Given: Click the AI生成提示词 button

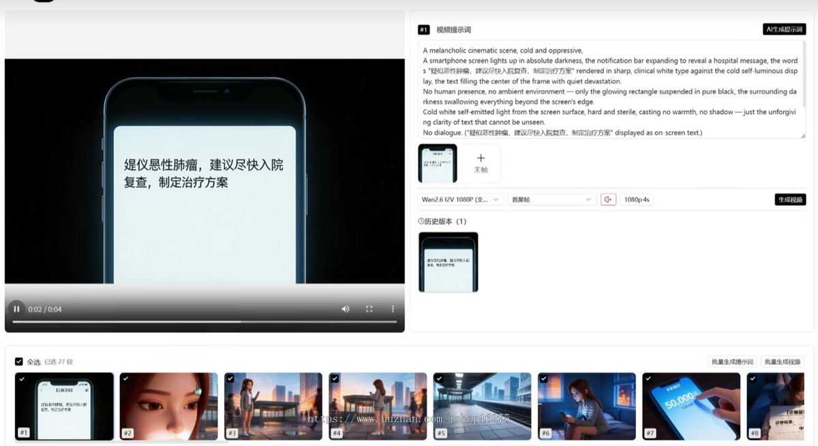Looking at the screenshot, I should click(784, 29).
